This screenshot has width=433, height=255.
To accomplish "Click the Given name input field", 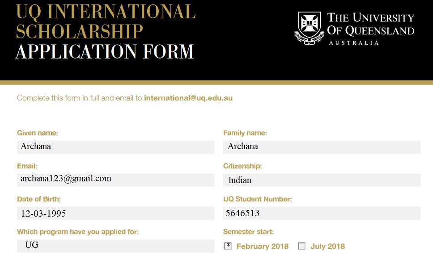I will pos(115,147).
